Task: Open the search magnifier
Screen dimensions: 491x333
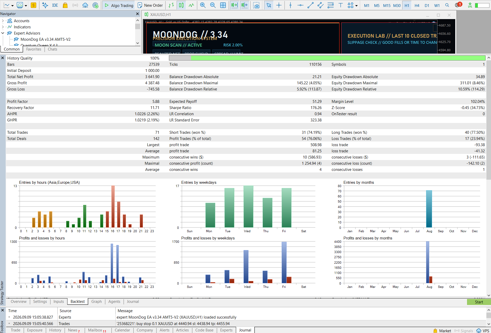Action: click(x=447, y=5)
